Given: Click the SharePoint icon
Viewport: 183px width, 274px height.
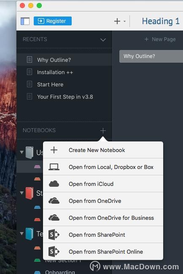Looking at the screenshot, I should pos(54,235).
